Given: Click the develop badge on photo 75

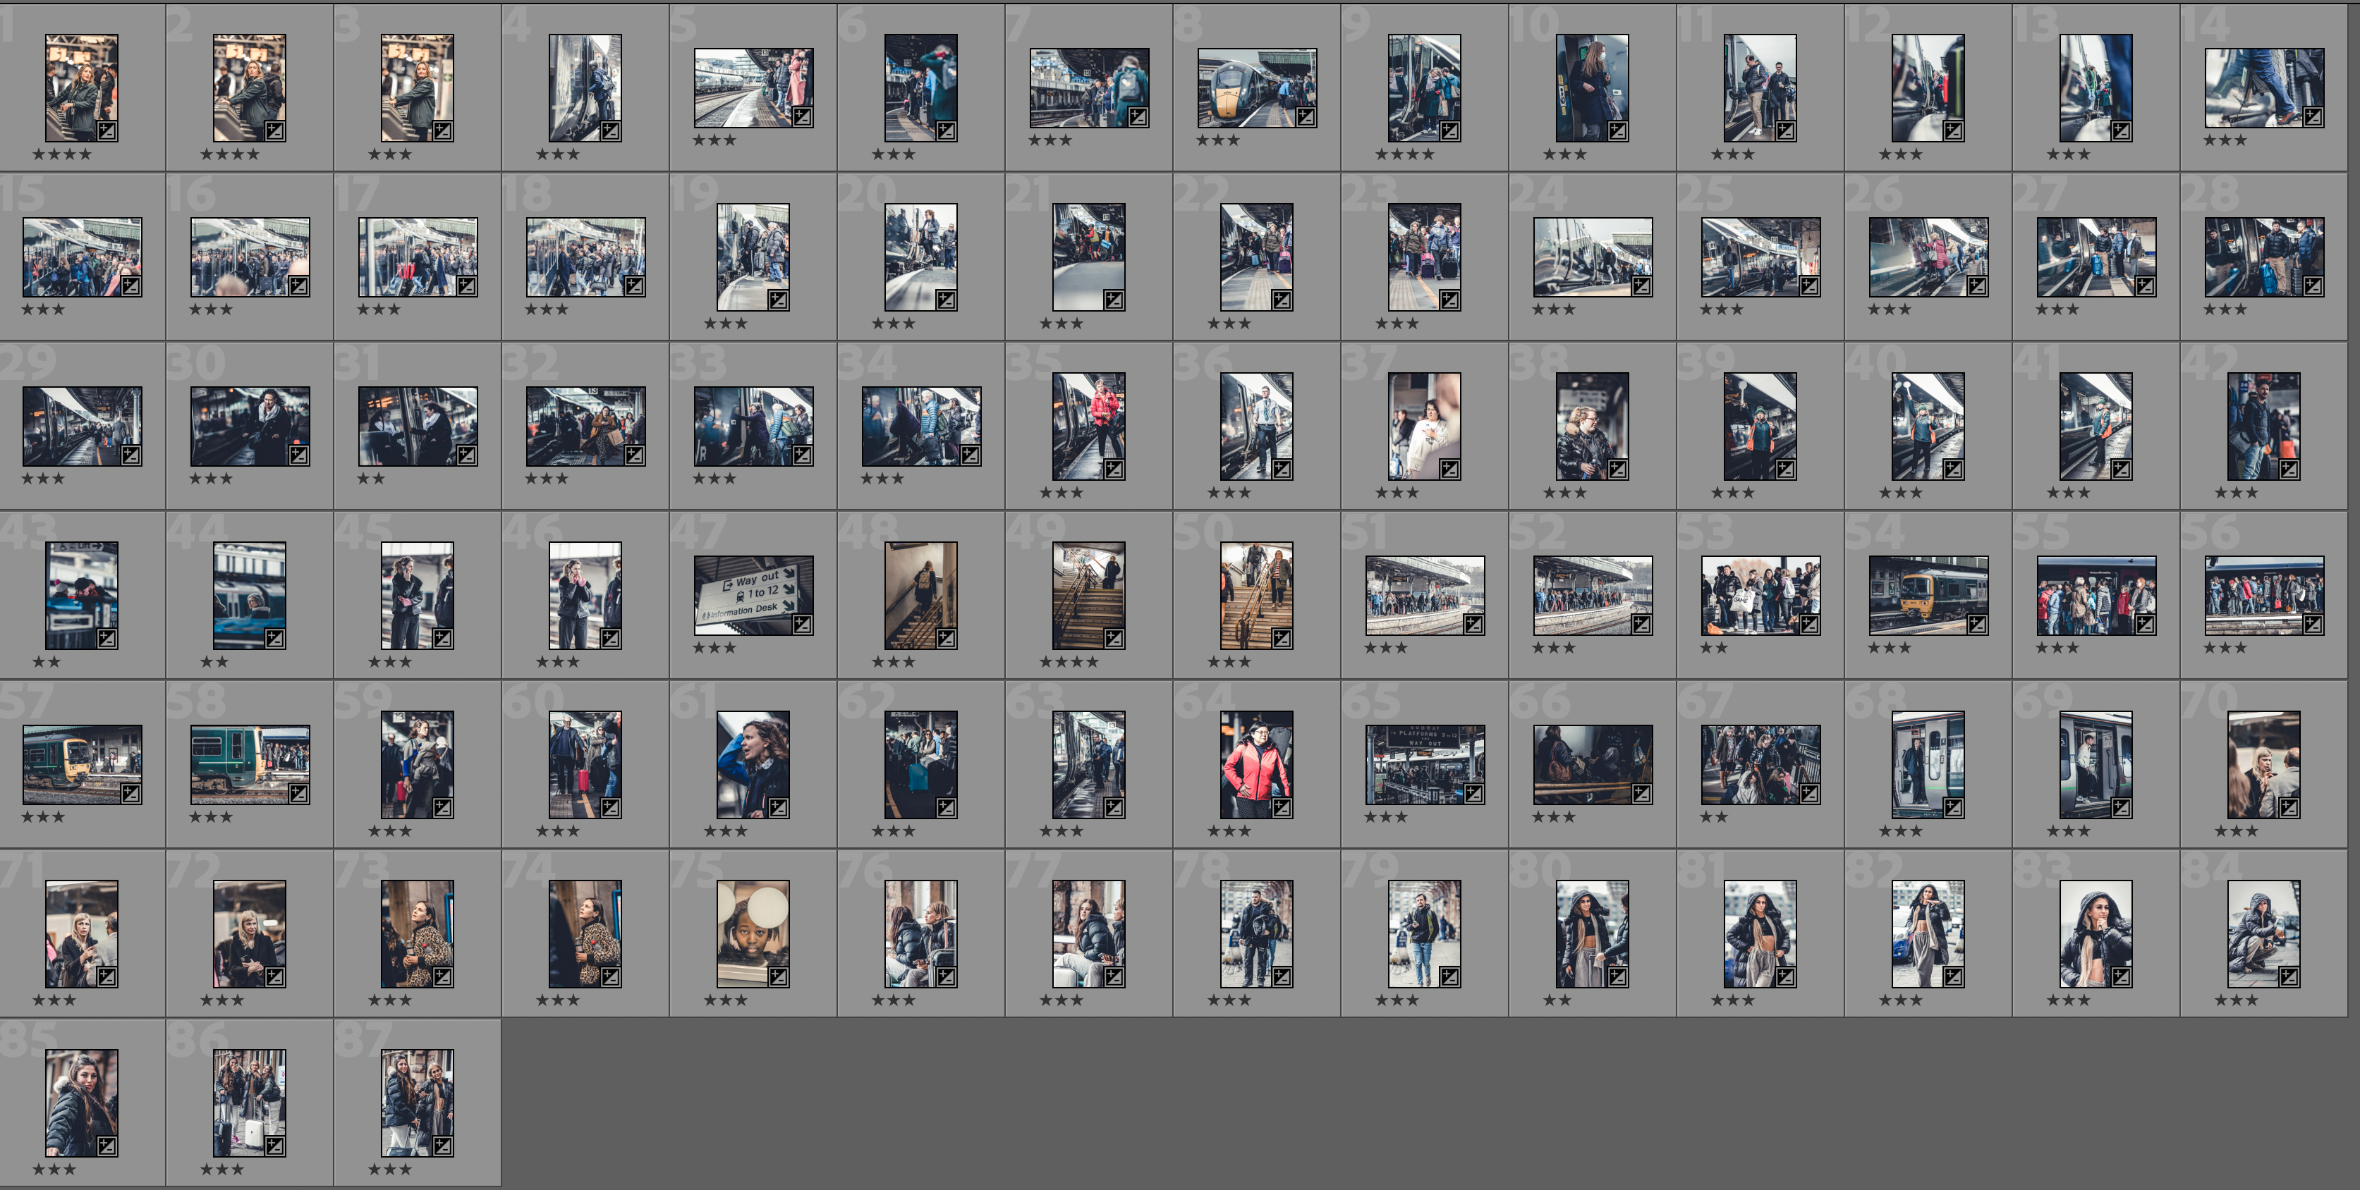Looking at the screenshot, I should click(778, 976).
